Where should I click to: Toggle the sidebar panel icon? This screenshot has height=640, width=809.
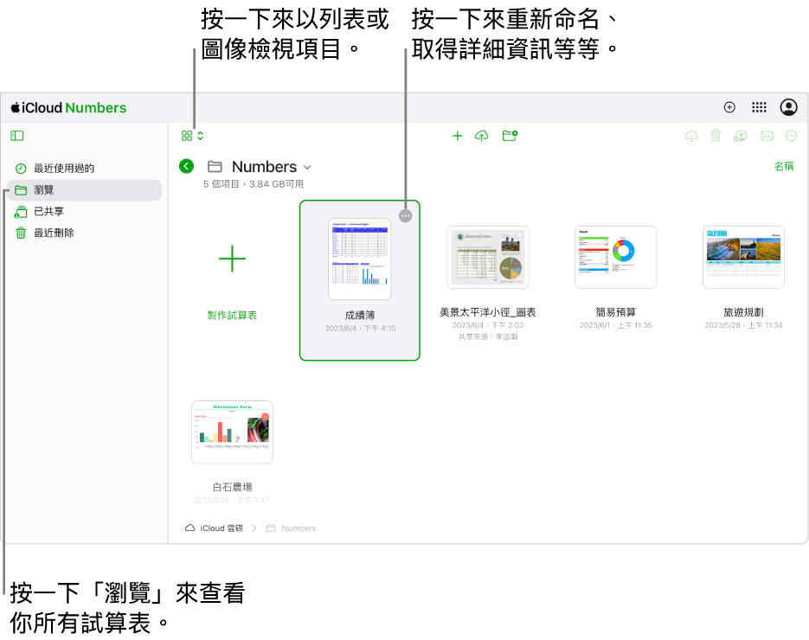click(17, 136)
